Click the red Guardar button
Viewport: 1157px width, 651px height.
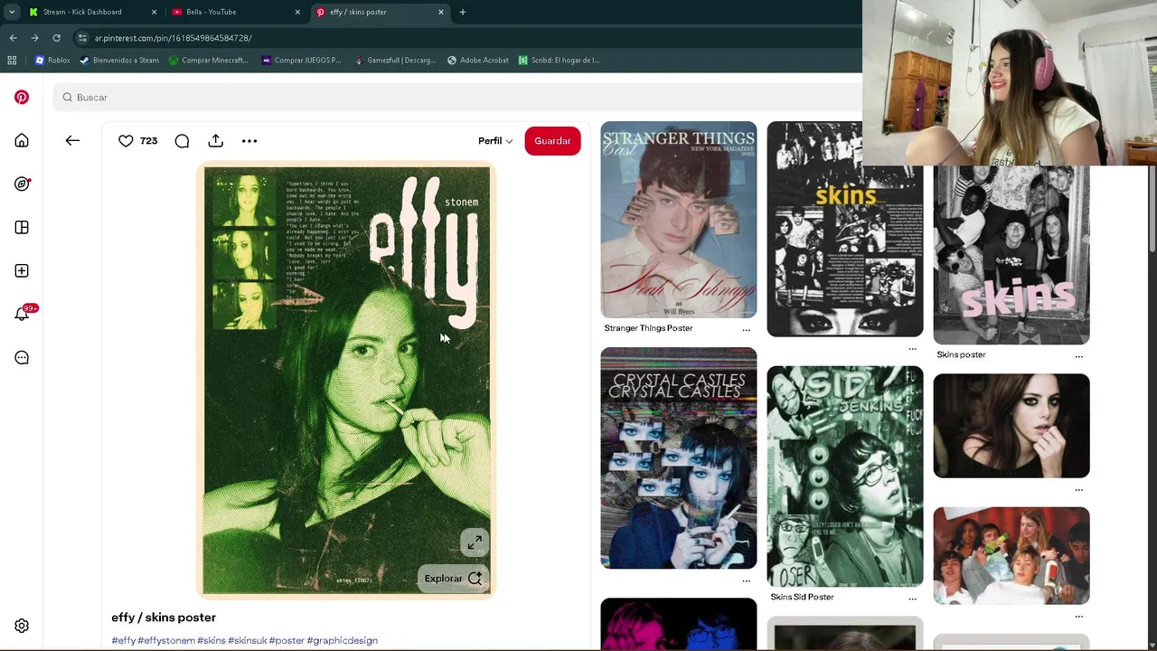coord(552,141)
